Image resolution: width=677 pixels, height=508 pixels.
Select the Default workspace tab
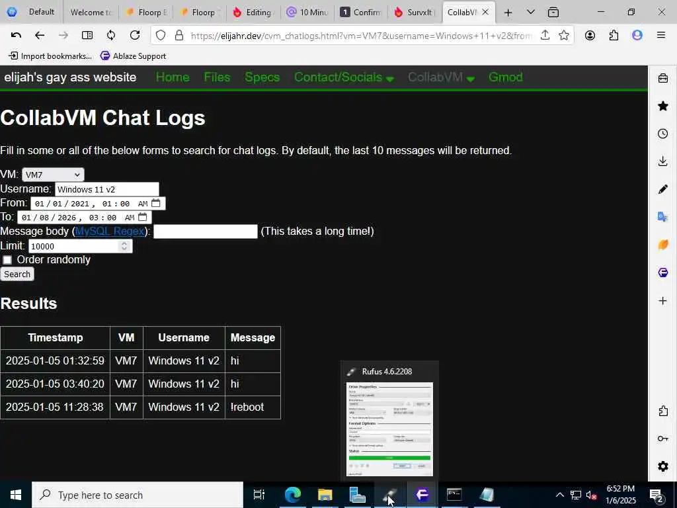click(x=31, y=12)
